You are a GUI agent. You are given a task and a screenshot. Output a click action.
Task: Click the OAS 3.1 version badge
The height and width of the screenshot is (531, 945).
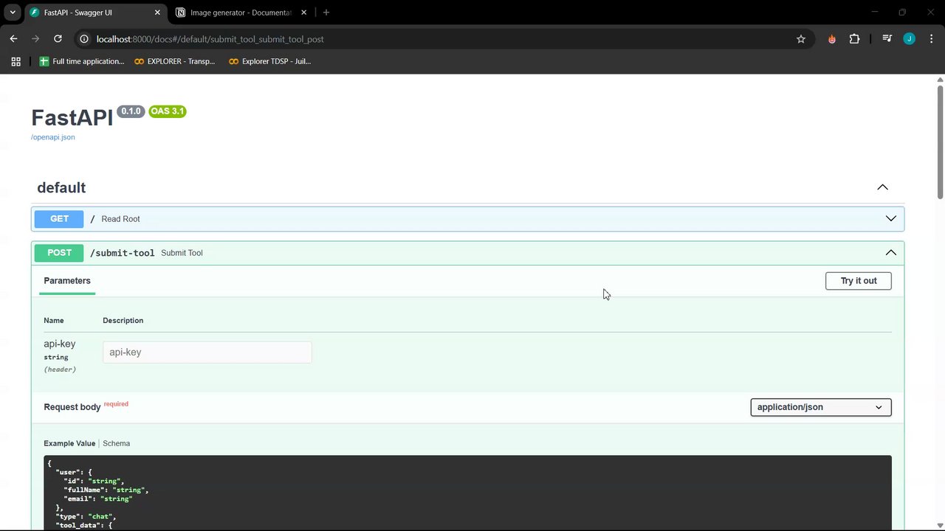tap(167, 111)
